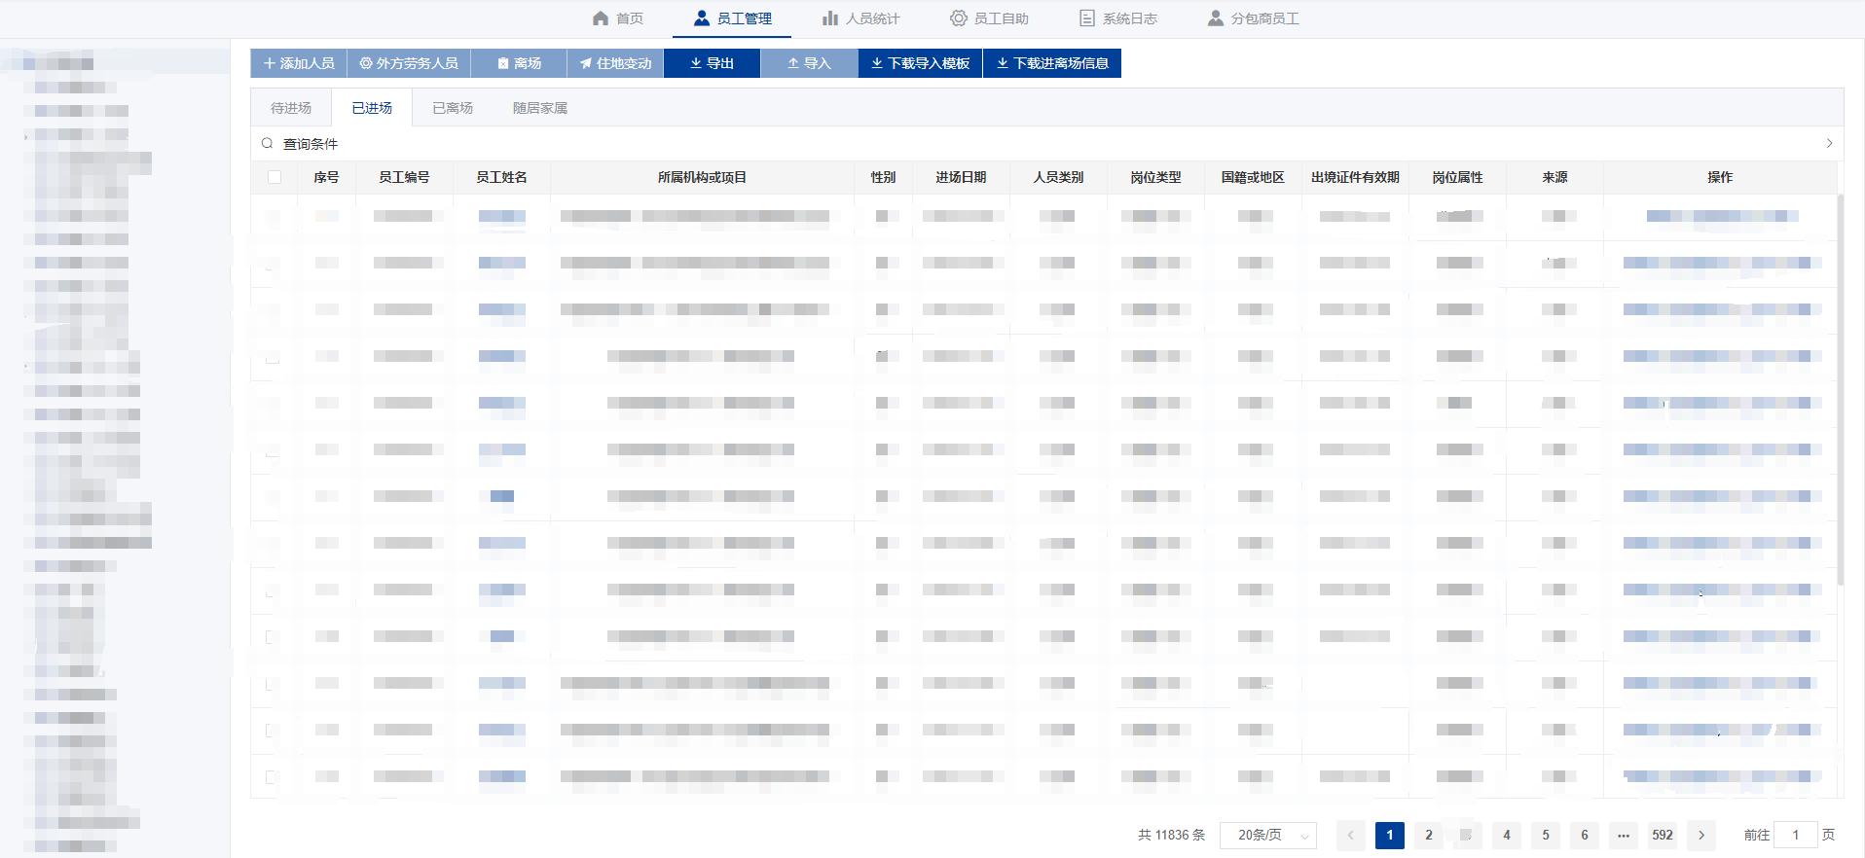Click the 导出 export button
1865x858 pixels.
coord(712,63)
